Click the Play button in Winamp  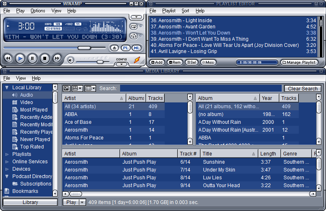pos(20,58)
